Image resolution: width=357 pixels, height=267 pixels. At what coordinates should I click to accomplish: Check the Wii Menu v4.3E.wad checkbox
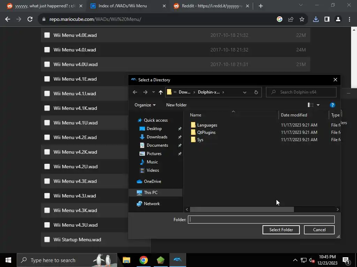pyautogui.click(x=47, y=181)
